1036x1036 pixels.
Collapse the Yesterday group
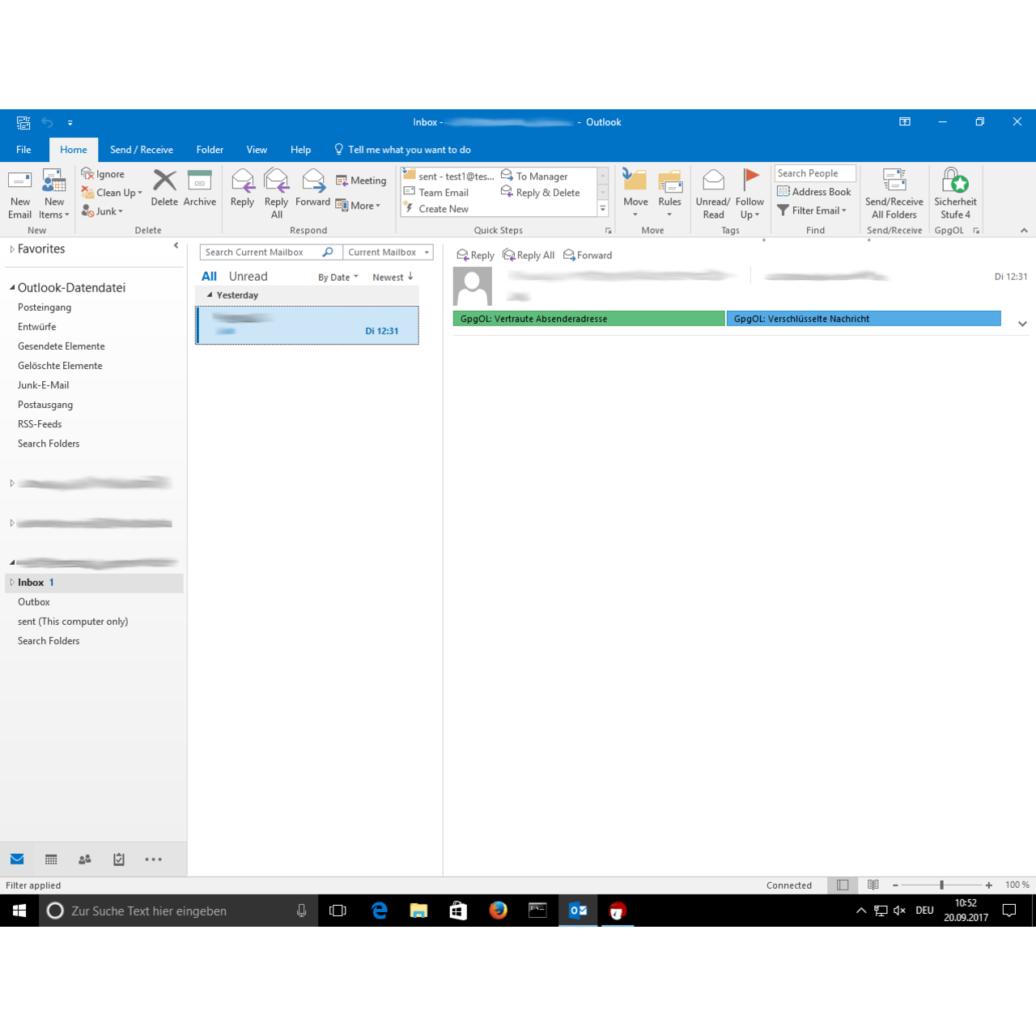[x=210, y=295]
